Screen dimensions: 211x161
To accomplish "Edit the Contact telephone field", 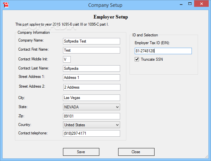I will point(92,133).
